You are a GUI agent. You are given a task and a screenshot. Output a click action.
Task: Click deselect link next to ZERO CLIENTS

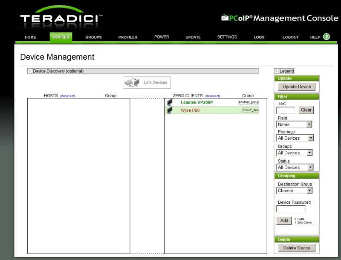(212, 96)
